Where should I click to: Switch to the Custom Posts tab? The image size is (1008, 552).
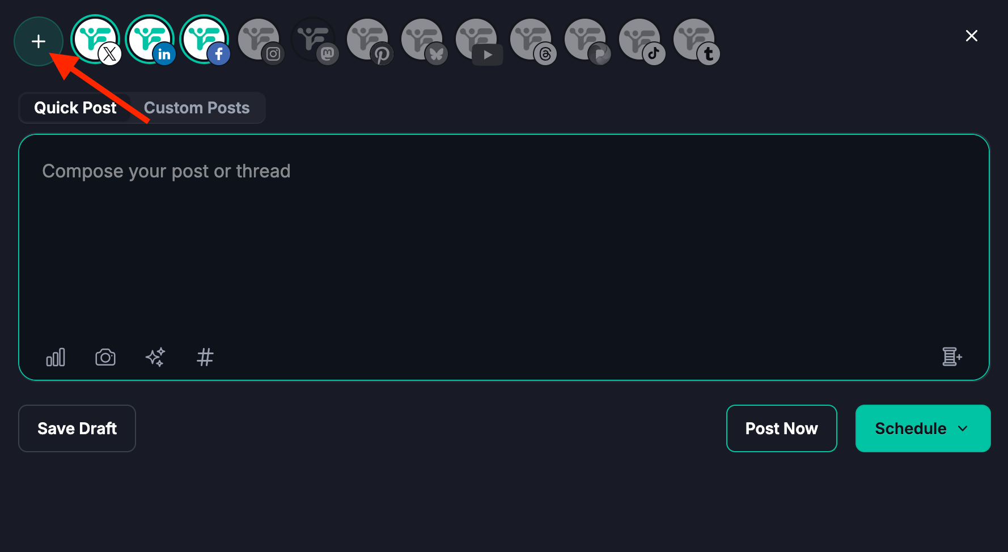[x=197, y=108]
